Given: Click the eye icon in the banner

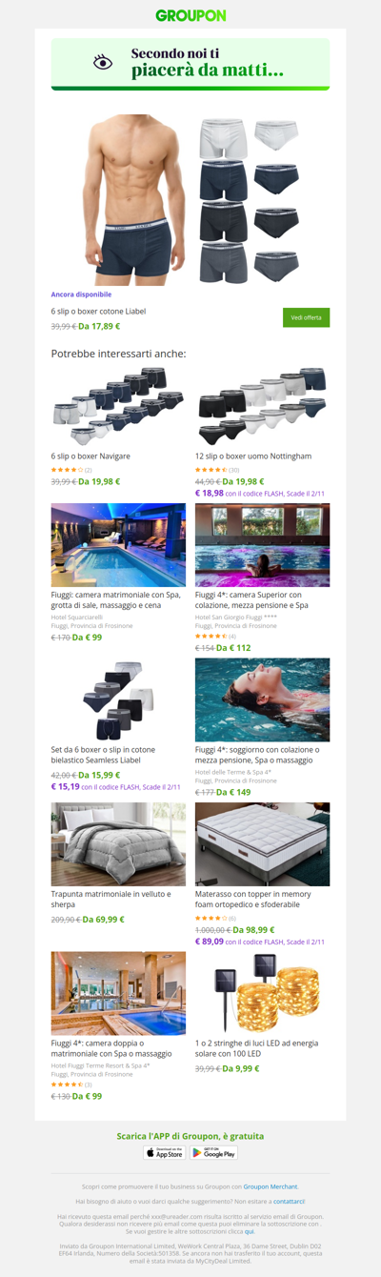Looking at the screenshot, I should click(103, 63).
